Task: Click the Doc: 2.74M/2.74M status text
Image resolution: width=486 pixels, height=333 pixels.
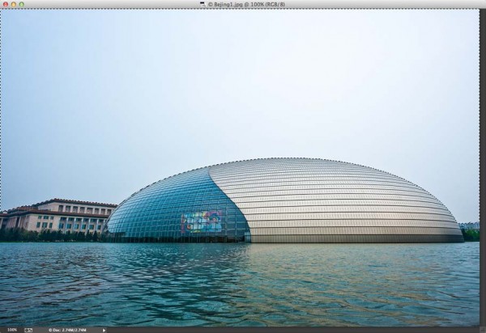Action: pos(67,331)
